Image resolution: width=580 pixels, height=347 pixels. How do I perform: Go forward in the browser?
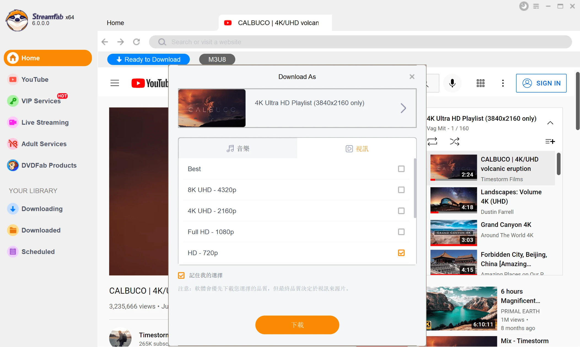coord(120,42)
